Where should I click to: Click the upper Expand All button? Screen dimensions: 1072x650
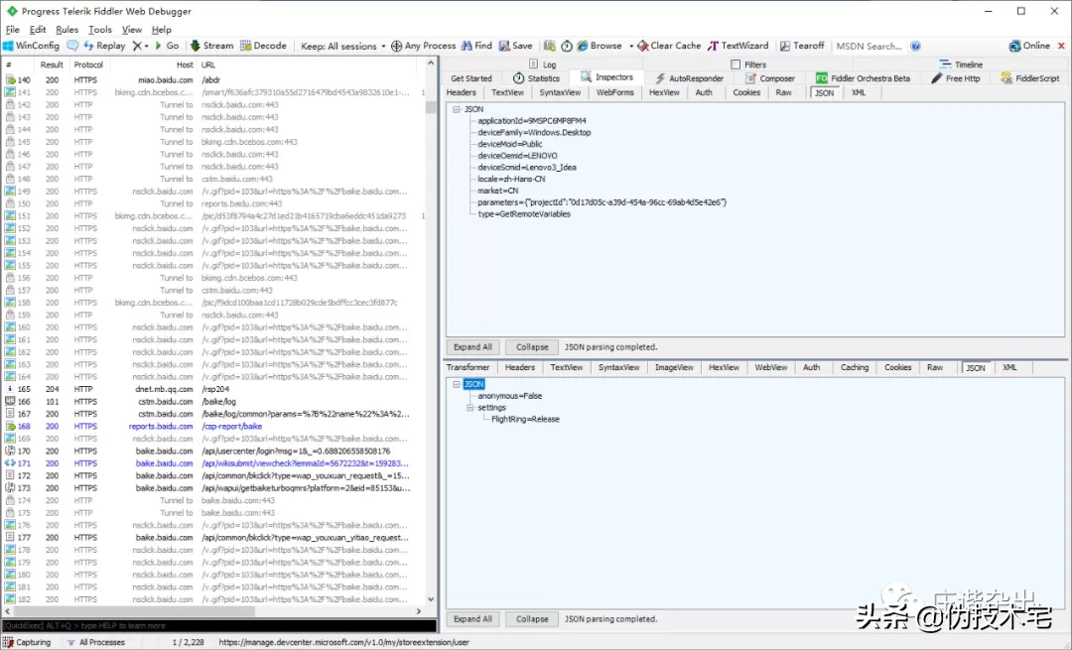click(x=472, y=347)
